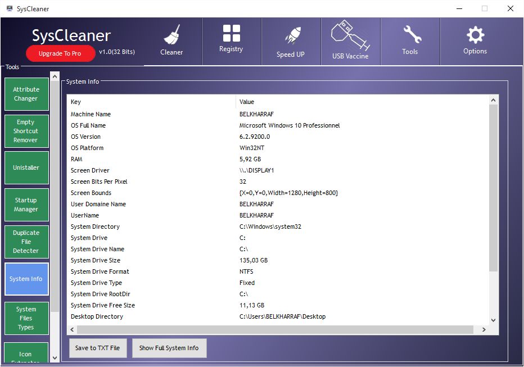Click value 135,03 GB
The width and height of the screenshot is (524, 367).
click(254, 260)
